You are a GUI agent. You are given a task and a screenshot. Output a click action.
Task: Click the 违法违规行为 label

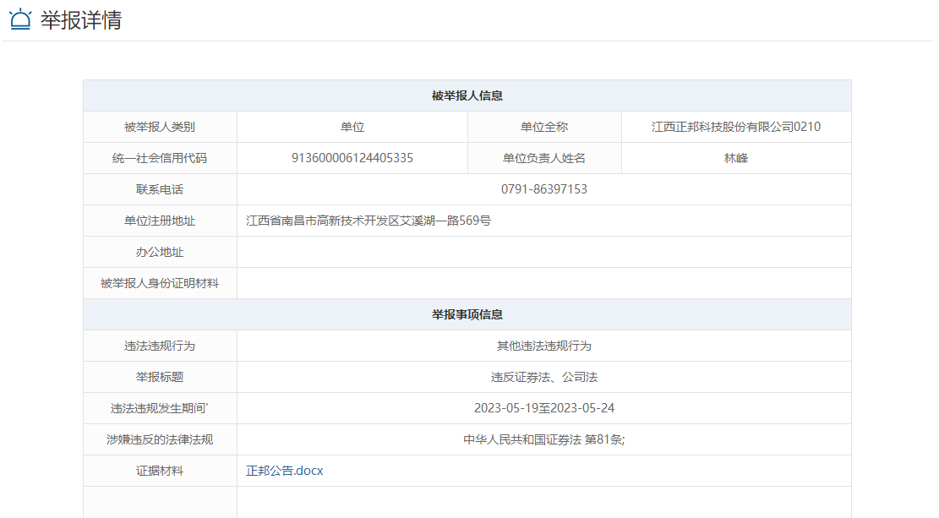click(159, 346)
